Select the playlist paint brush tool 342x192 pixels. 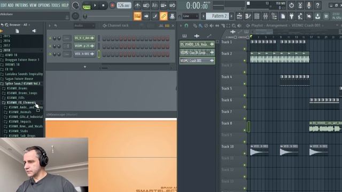coord(200,26)
